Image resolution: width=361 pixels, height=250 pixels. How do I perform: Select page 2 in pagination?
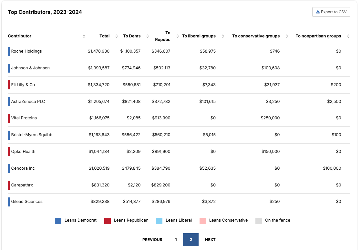(191, 240)
